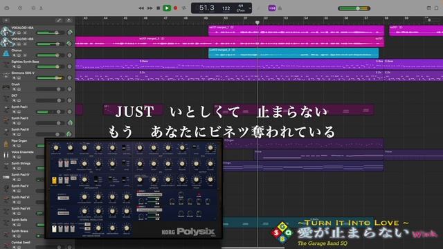Mute the Synth Strings track

click(x=14, y=168)
